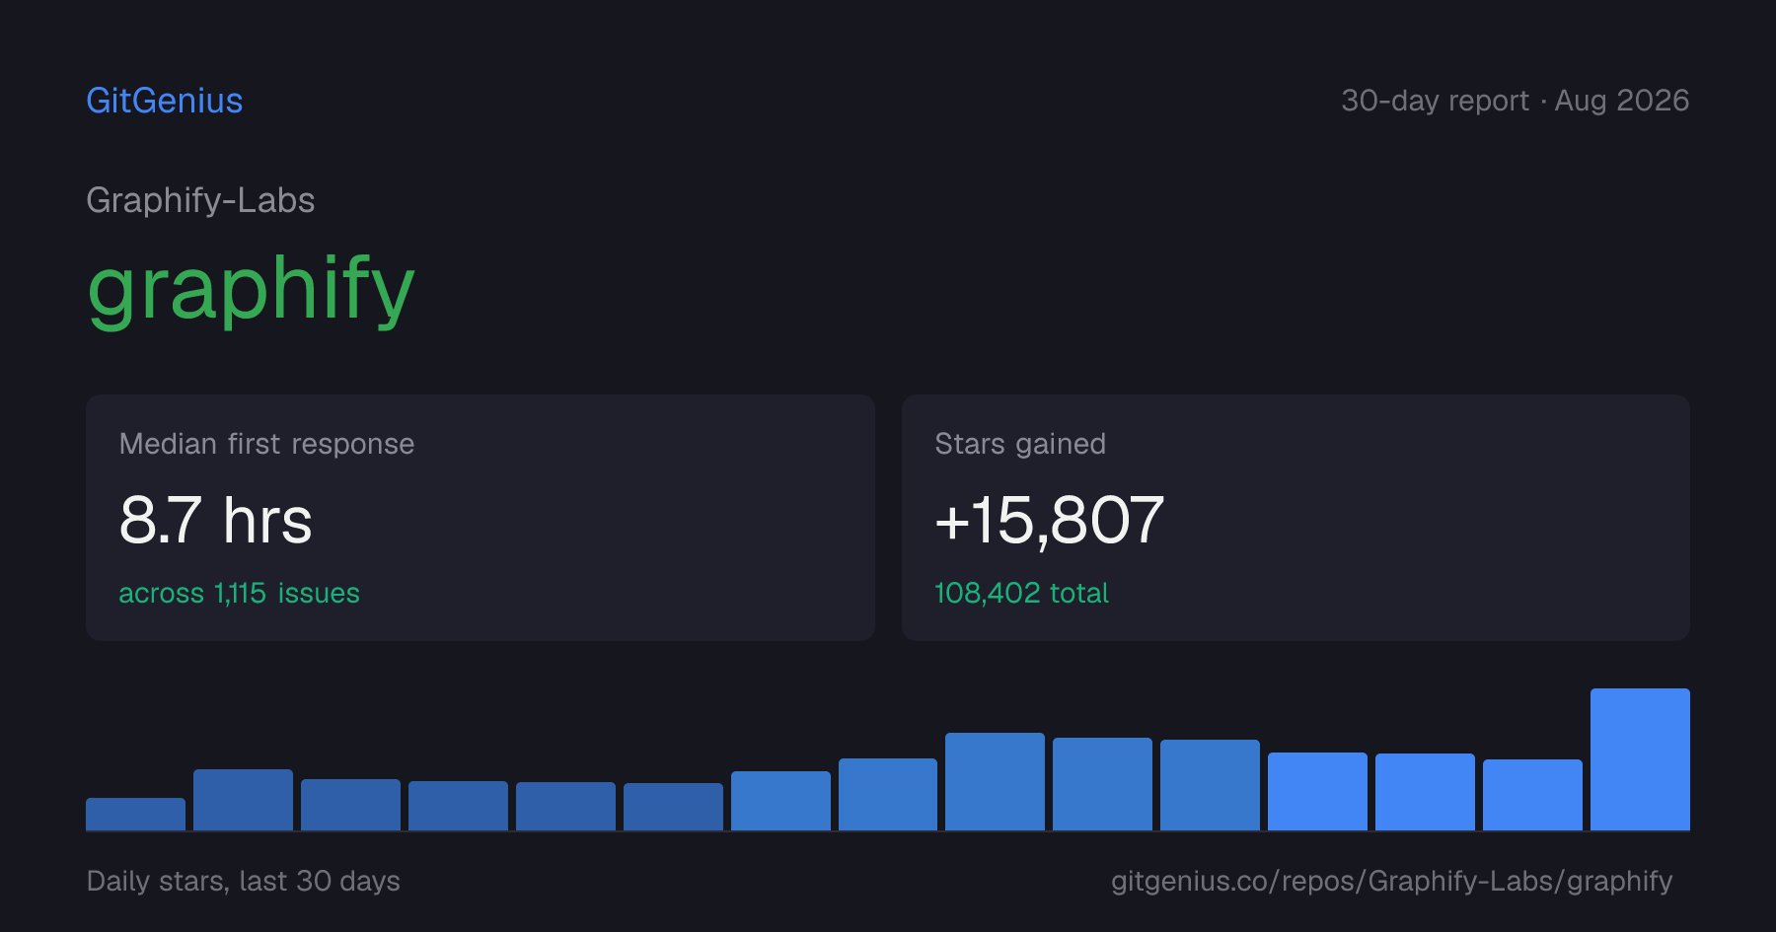The height and width of the screenshot is (932, 1776).
Task: Click the tallest final bar in chart
Action: pos(1640,759)
